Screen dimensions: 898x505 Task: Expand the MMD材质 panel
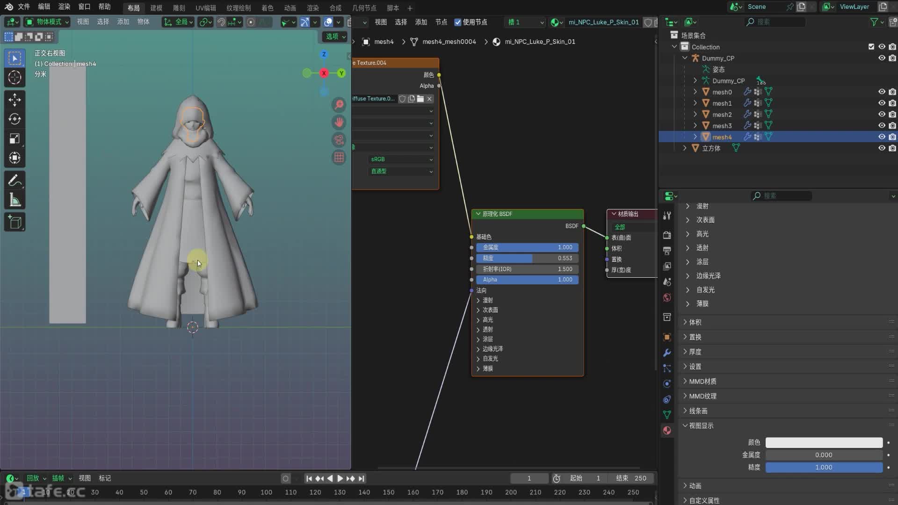pos(702,381)
